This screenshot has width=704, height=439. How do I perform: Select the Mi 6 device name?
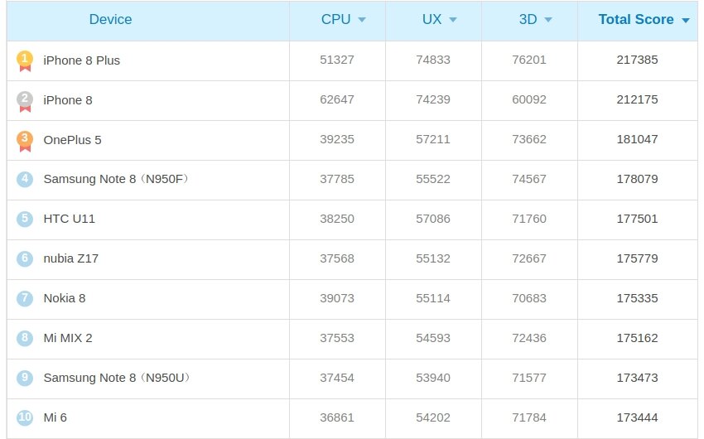coord(55,417)
